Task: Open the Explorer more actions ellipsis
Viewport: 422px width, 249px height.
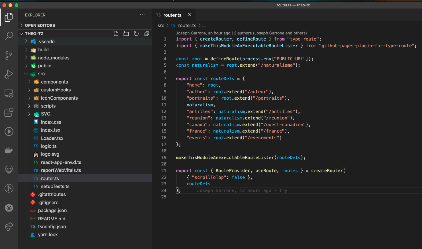Action: [x=142, y=15]
